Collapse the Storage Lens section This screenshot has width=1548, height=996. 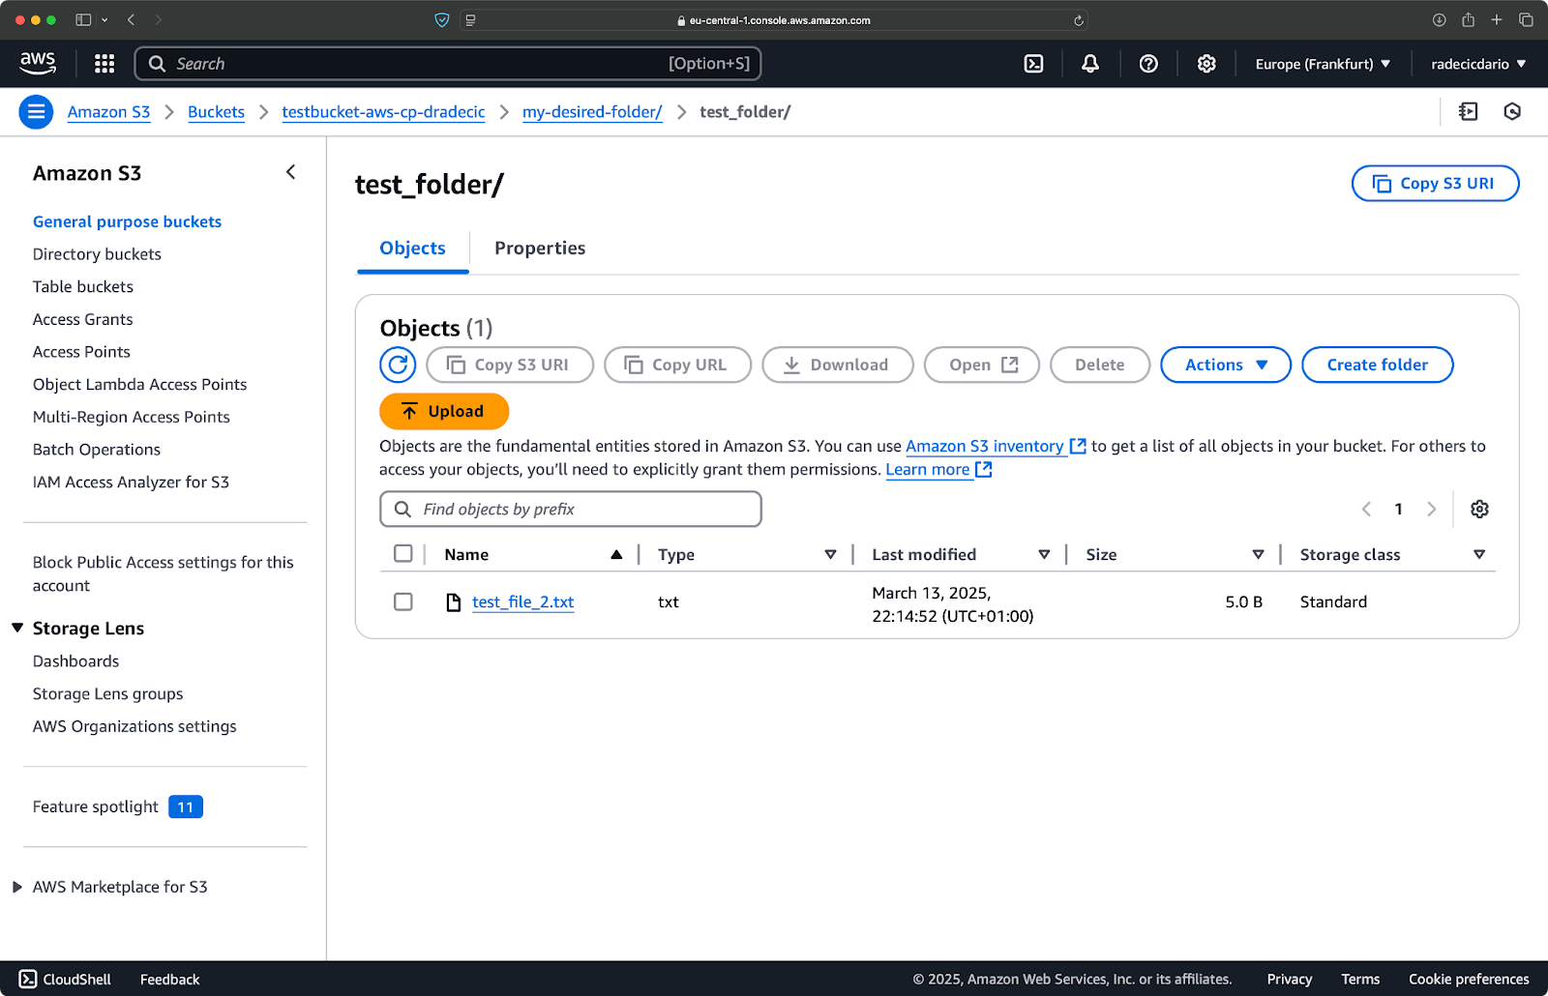pos(17,628)
